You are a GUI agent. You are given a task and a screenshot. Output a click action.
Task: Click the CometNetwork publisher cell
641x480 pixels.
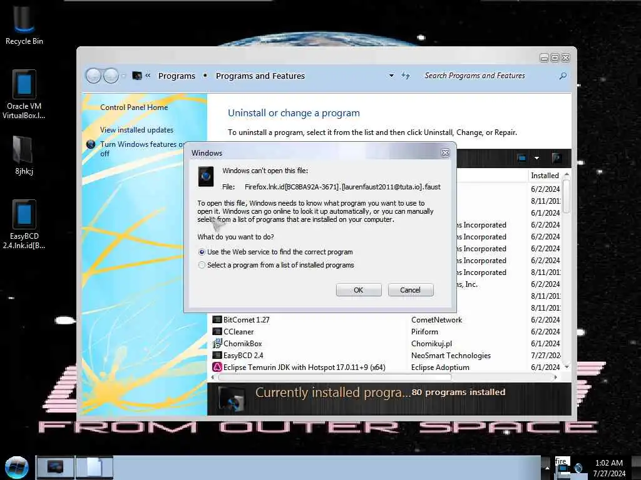(x=436, y=319)
